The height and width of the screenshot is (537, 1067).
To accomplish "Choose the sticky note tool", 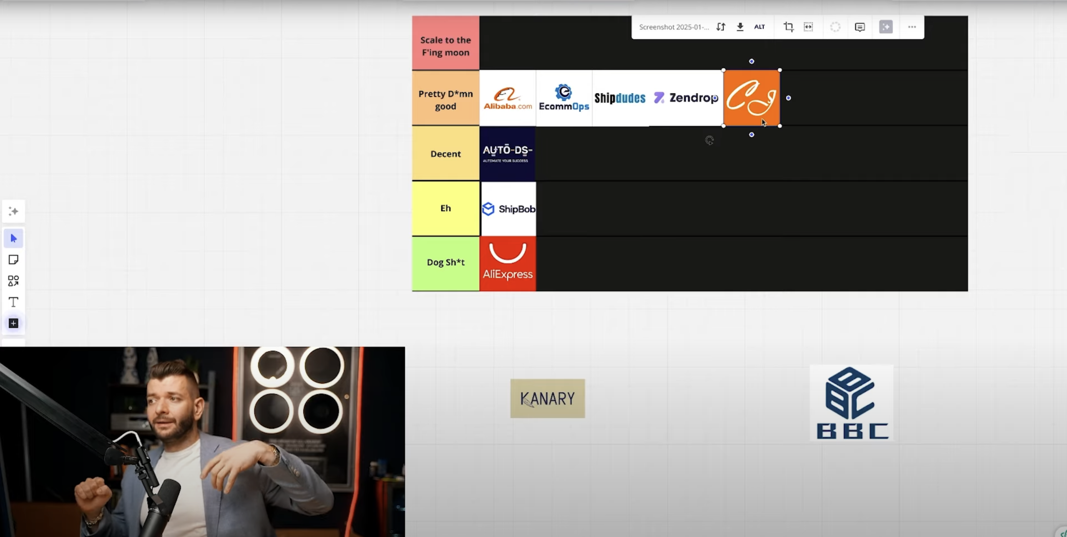I will pyautogui.click(x=13, y=260).
